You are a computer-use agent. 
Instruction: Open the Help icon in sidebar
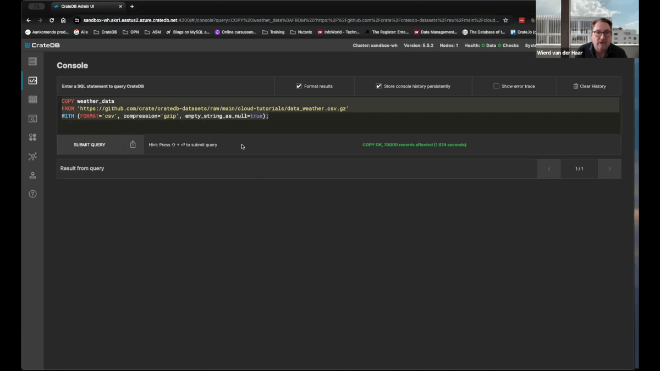(x=32, y=194)
